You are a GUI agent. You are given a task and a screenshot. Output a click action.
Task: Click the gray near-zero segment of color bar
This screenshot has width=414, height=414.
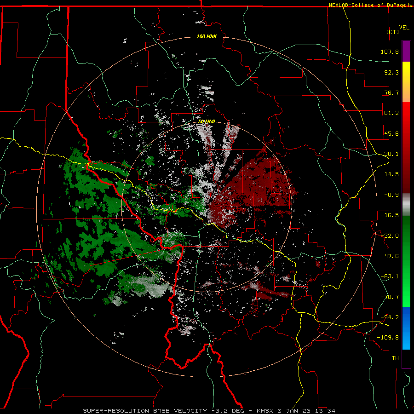click(406, 205)
